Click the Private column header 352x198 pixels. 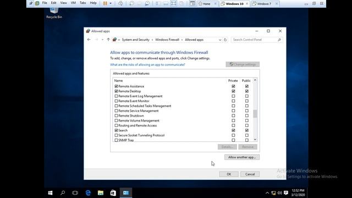(x=233, y=81)
